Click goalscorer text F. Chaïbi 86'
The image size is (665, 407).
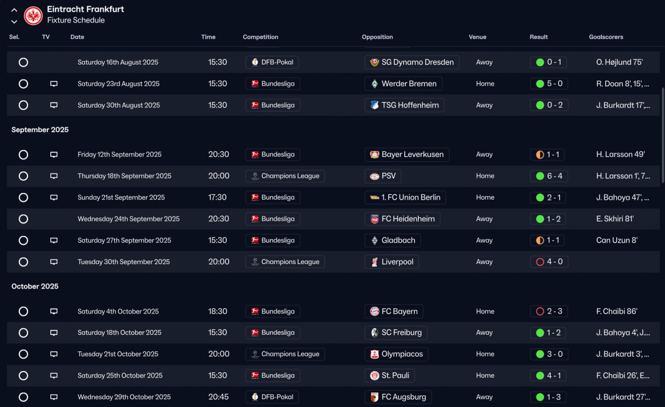tap(617, 311)
